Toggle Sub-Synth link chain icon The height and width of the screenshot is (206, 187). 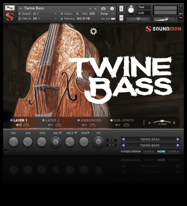click(x=126, y=125)
